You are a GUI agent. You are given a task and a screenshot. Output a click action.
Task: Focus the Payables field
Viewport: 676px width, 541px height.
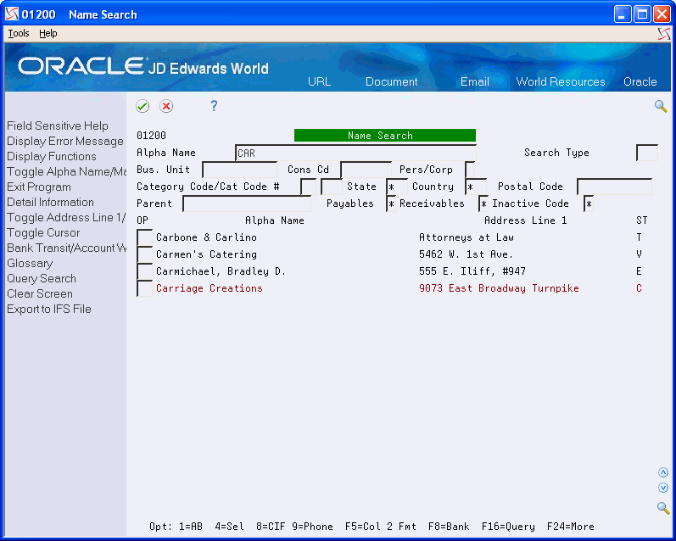tap(391, 204)
